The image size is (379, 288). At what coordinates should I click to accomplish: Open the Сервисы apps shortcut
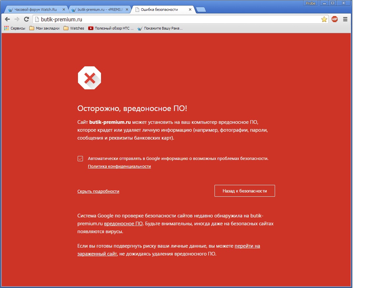14,28
